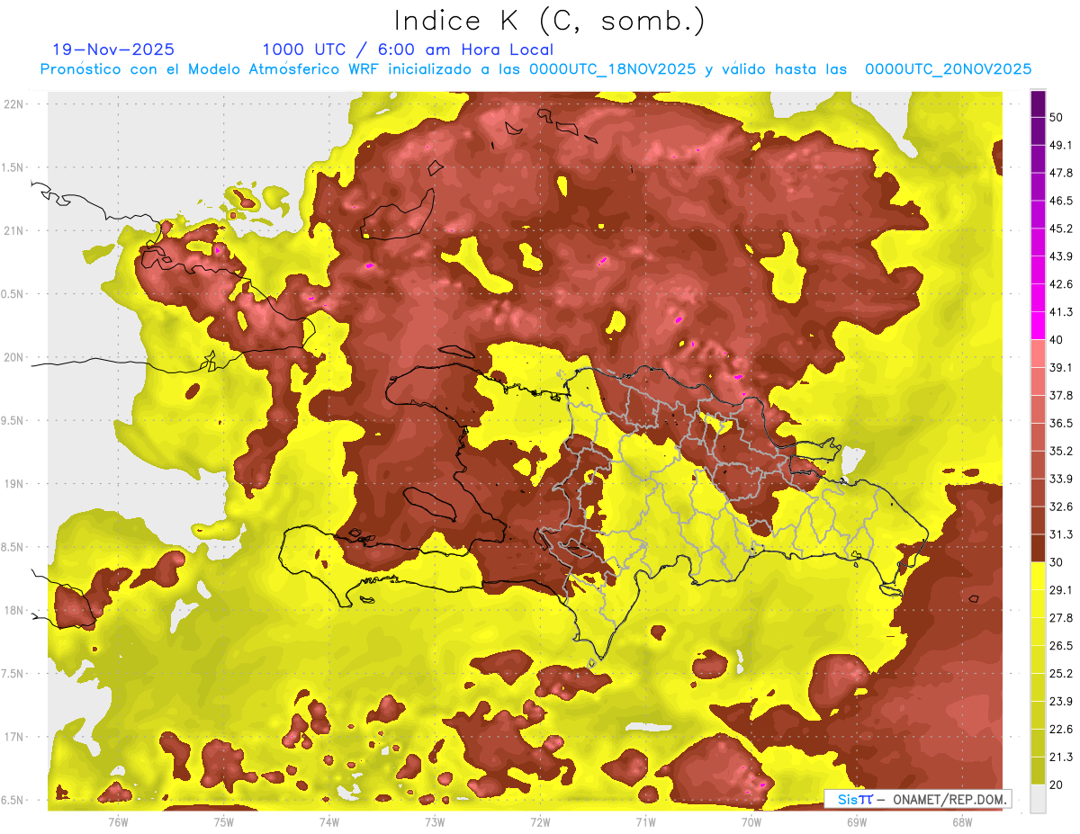Click the "47.8" color scale label

point(1060,173)
